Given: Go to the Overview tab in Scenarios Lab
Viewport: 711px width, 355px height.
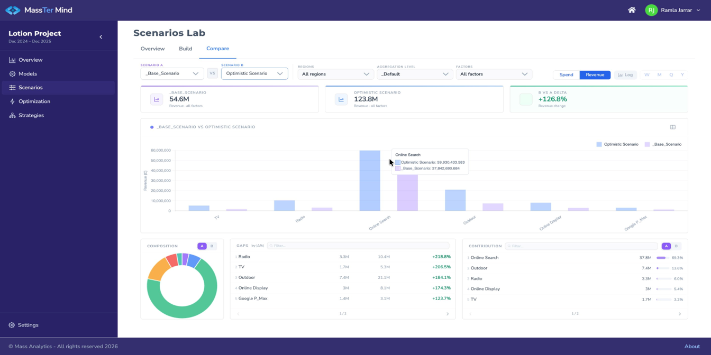Looking at the screenshot, I should pos(152,49).
